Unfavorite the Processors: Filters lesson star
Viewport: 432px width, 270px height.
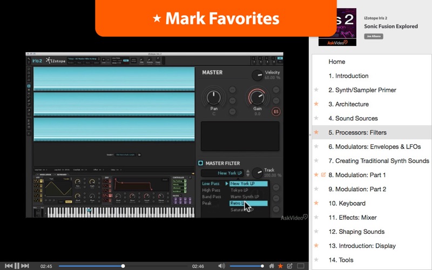pyautogui.click(x=316, y=132)
